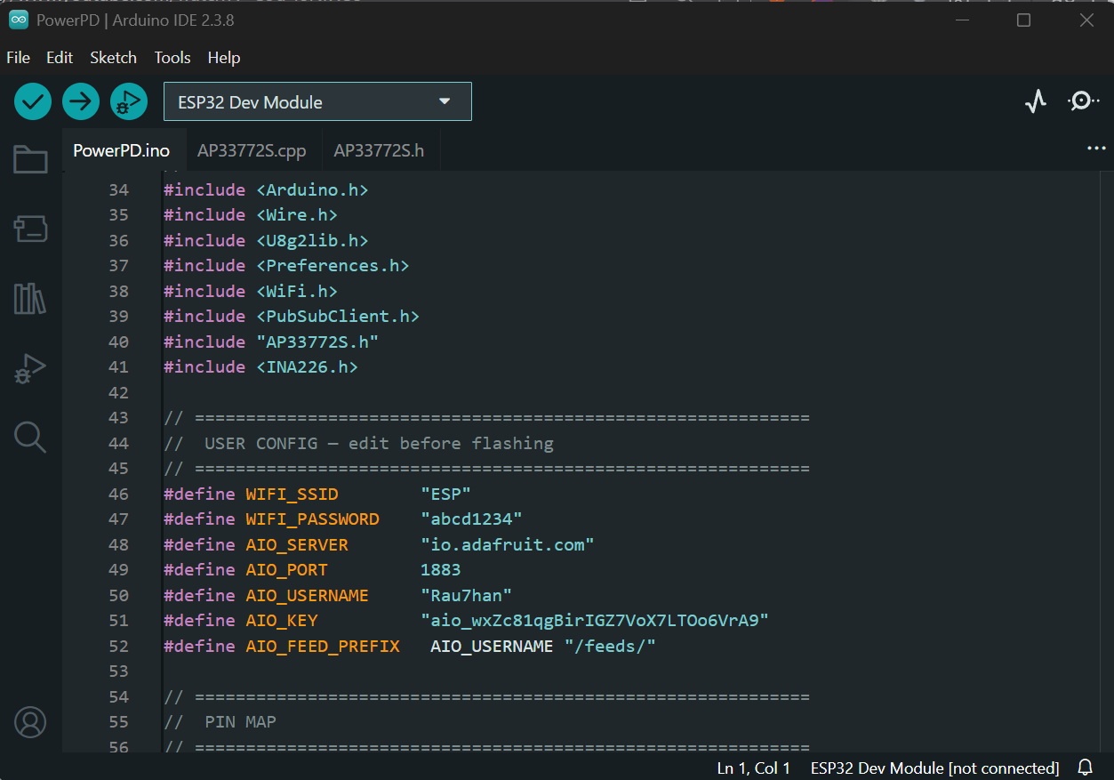1114x780 pixels.
Task: Click <Preferences.h> on line 37
Action: (333, 265)
